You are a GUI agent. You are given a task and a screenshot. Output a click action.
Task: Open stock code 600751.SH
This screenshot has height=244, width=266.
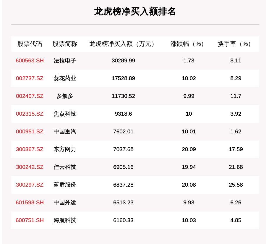pos(30,220)
